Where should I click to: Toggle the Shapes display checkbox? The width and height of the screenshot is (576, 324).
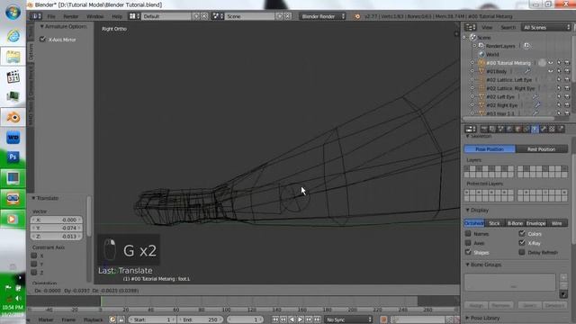(x=468, y=252)
